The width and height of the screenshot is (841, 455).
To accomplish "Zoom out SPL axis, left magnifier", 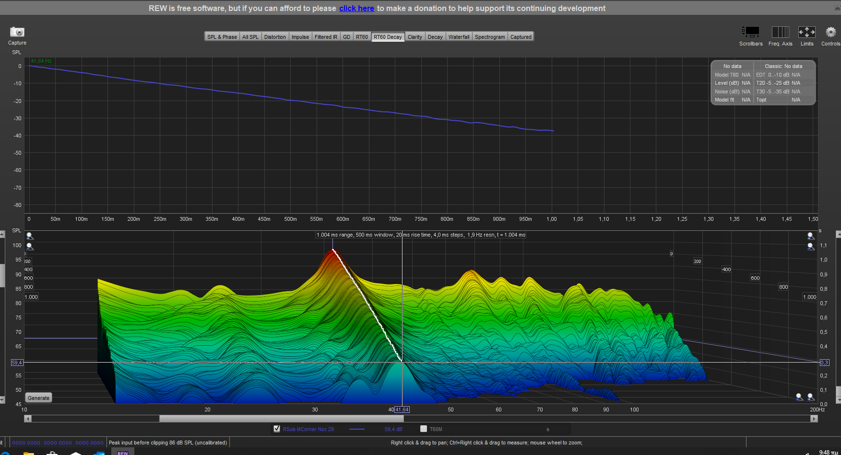I will 30,247.
